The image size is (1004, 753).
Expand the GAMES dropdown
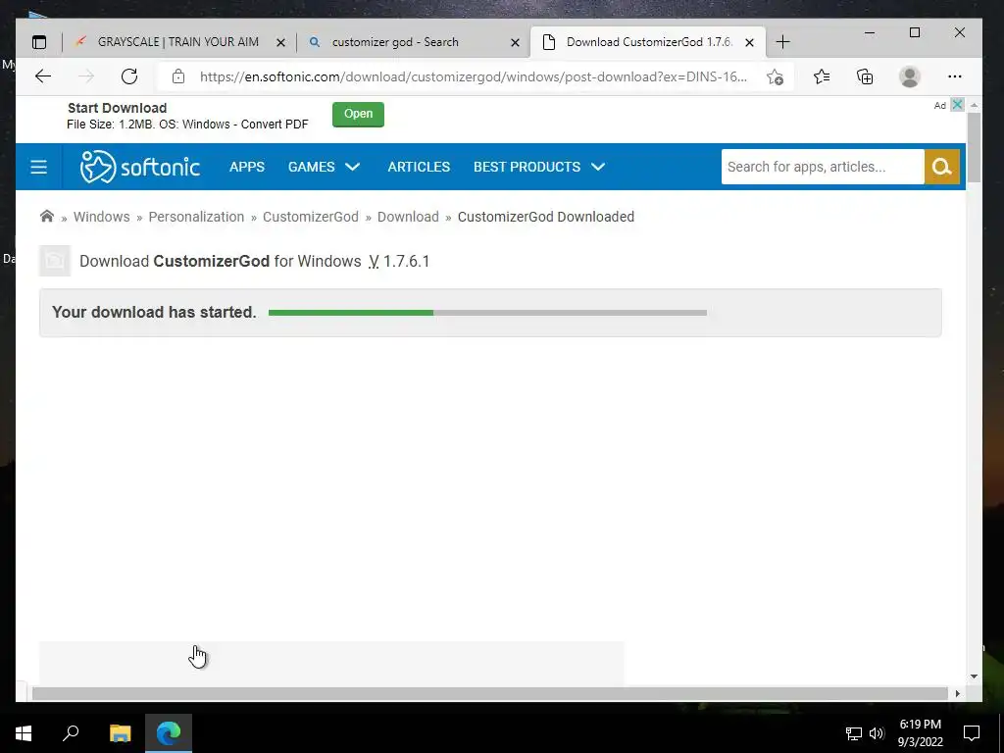(324, 167)
